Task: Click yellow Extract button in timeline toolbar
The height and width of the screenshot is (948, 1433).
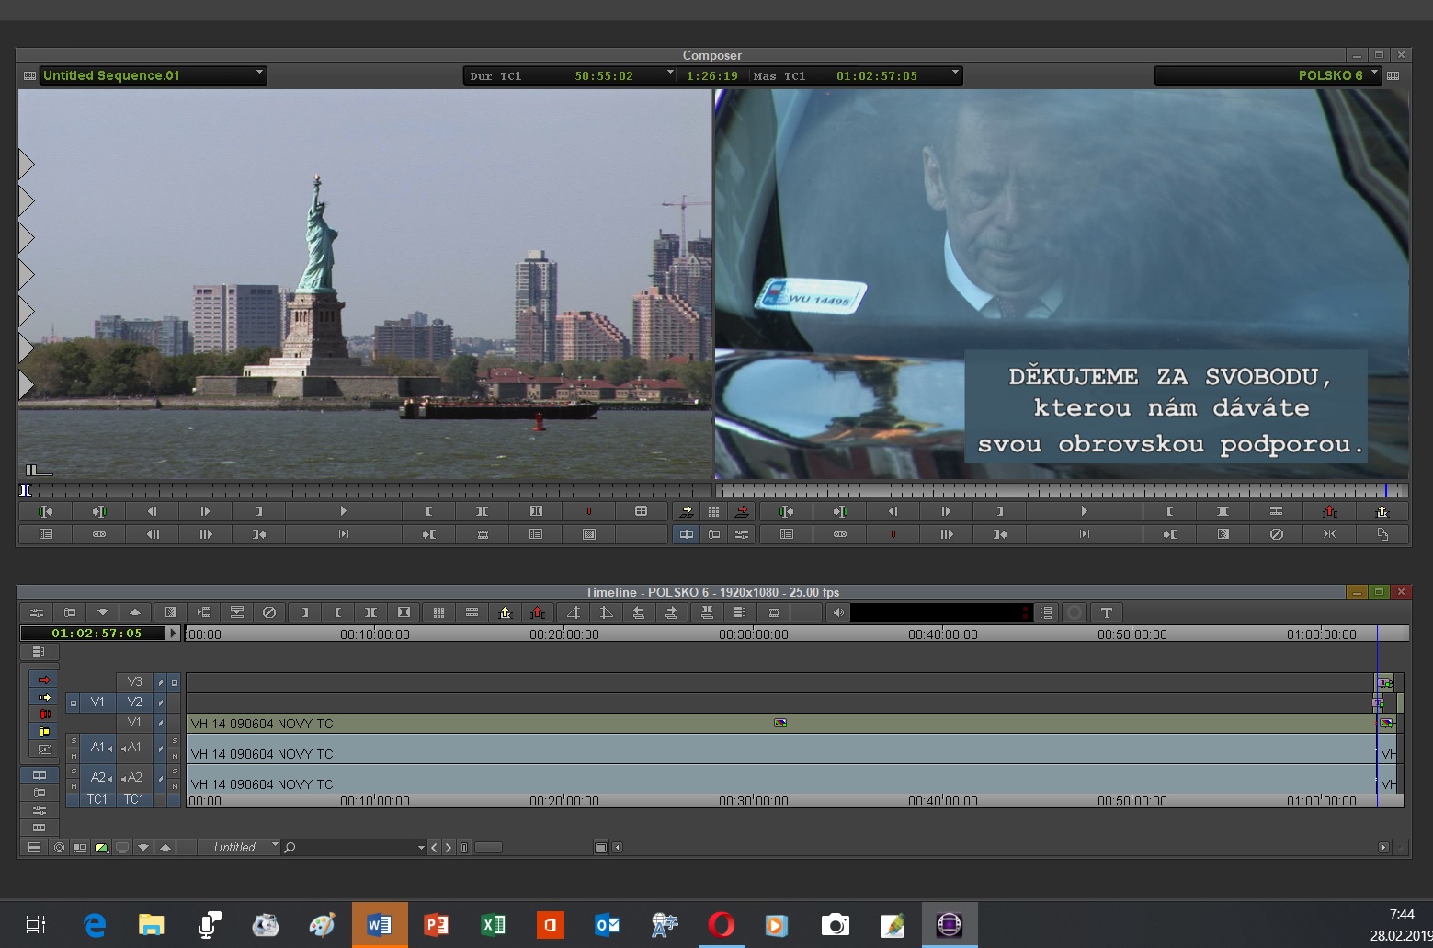Action: pyautogui.click(x=505, y=612)
